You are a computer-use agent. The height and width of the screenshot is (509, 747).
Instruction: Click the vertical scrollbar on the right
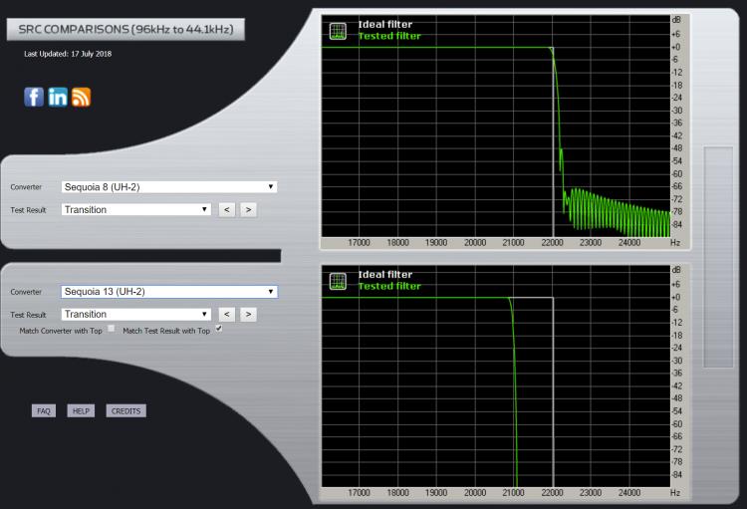[x=718, y=257]
